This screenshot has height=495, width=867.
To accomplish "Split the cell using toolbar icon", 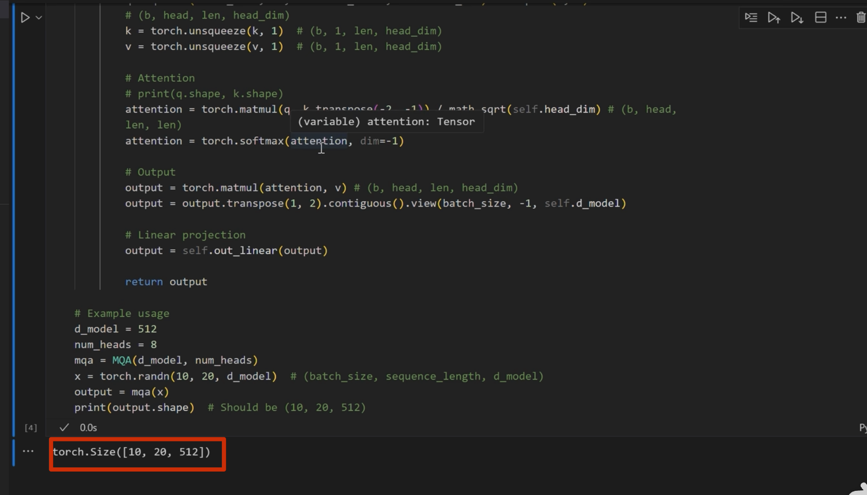I will click(820, 18).
